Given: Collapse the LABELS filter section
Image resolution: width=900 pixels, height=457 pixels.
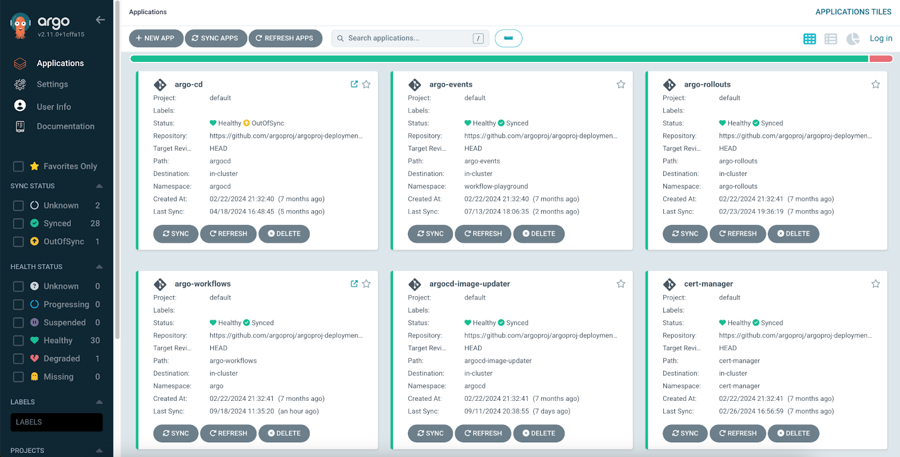Looking at the screenshot, I should (100, 402).
